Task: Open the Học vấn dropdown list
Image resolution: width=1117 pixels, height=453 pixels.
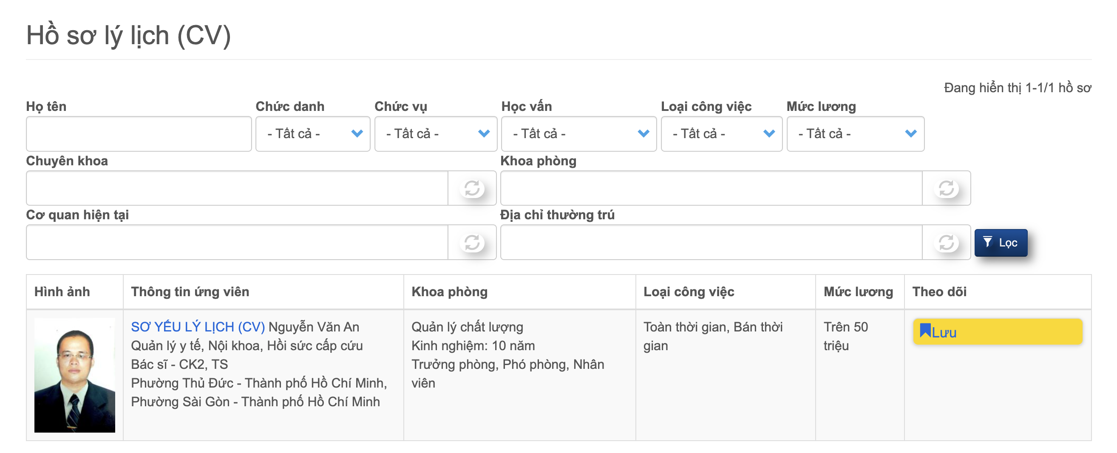Action: [578, 133]
